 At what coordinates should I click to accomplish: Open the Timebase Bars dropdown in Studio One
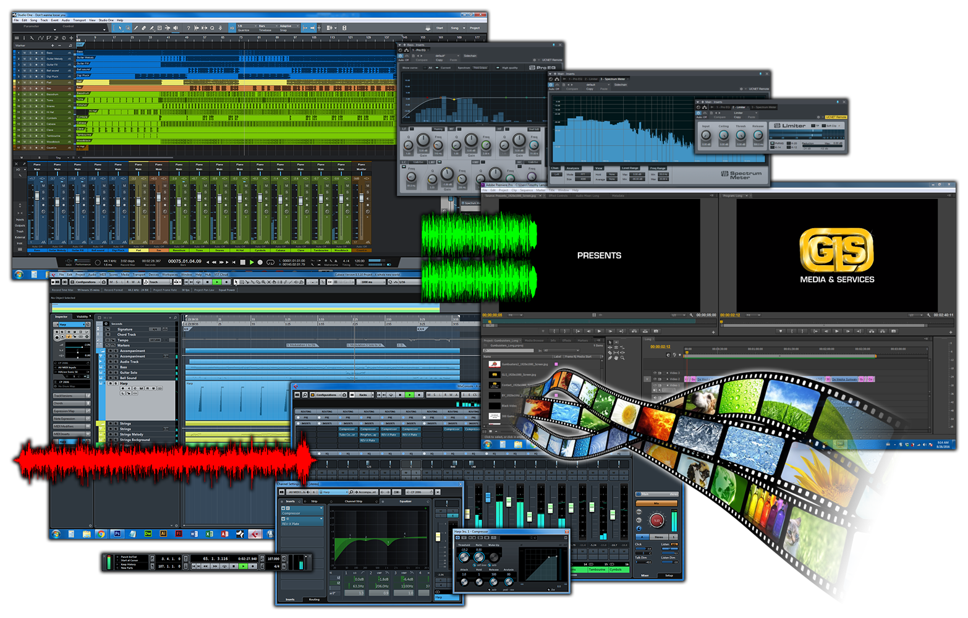pos(268,26)
